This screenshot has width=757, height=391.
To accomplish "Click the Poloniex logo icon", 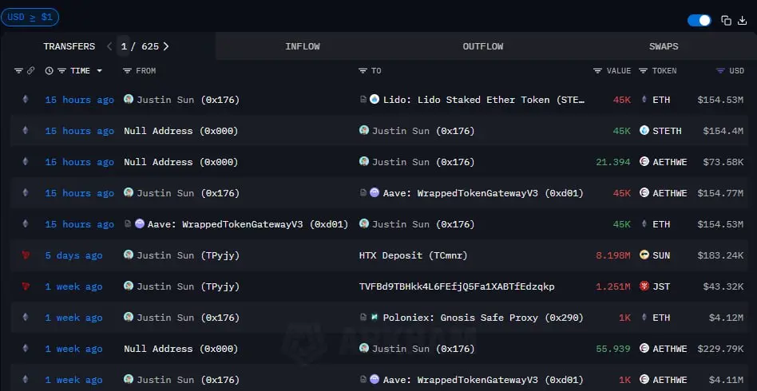I will pyautogui.click(x=375, y=317).
